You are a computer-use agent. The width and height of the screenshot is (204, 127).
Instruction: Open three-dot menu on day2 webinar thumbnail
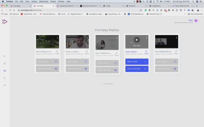point(146,38)
